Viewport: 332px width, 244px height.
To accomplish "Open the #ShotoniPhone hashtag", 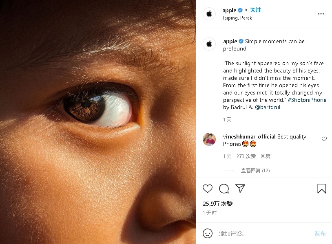I will 308,100.
